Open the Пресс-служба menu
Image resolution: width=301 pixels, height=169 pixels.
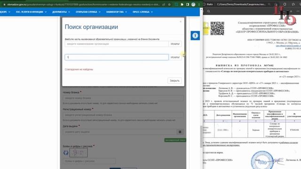[x=143, y=12]
